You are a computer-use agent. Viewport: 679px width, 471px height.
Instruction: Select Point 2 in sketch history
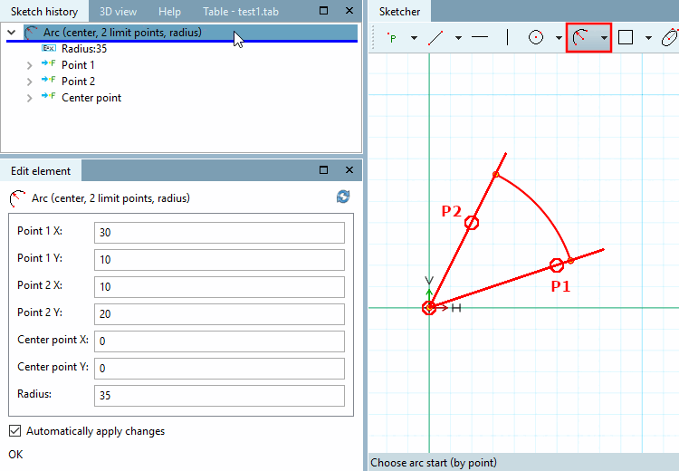pos(78,81)
